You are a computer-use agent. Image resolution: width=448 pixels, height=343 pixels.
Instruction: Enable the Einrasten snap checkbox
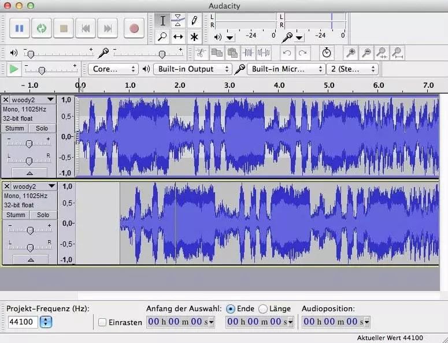pyautogui.click(x=102, y=322)
